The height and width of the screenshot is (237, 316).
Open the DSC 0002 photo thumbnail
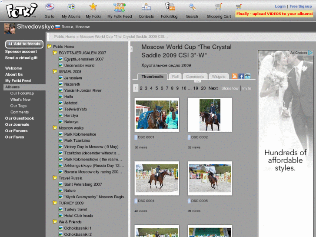click(210, 115)
